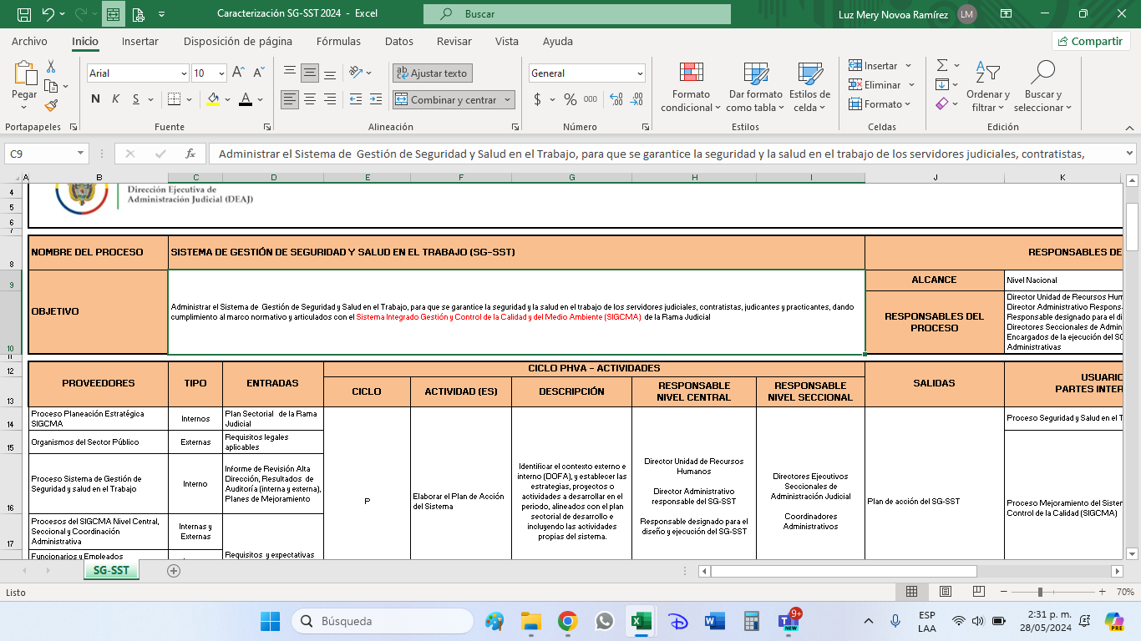The image size is (1141, 641).
Task: Cut selection with the scissors icon
Action: pyautogui.click(x=51, y=67)
